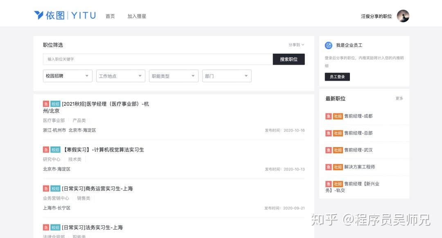
Task: Click the blue enterprise employee share icon
Action: pyautogui.click(x=328, y=45)
